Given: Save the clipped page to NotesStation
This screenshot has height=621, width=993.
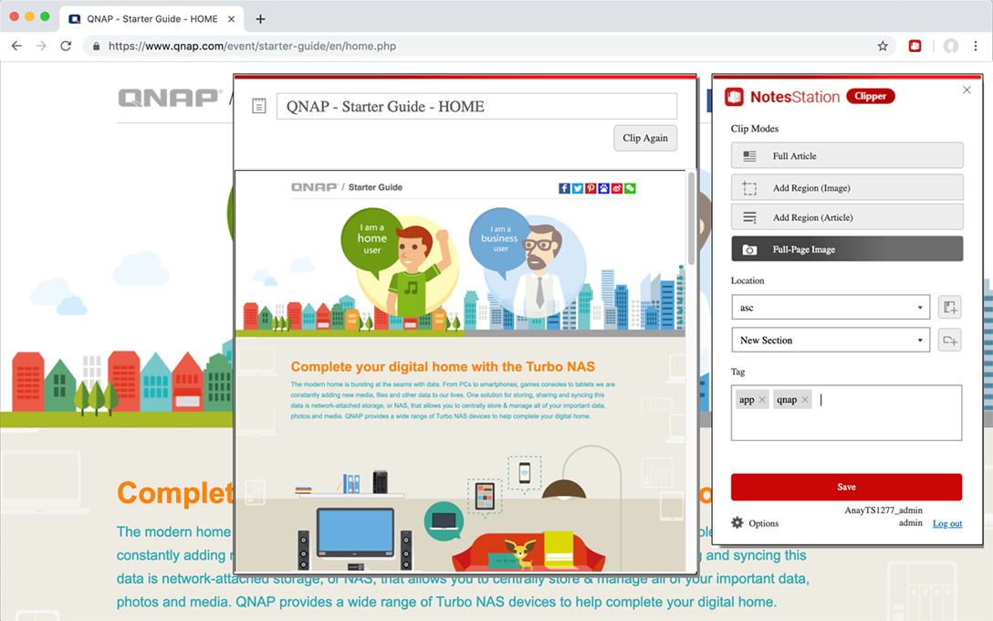Looking at the screenshot, I should tap(846, 487).
